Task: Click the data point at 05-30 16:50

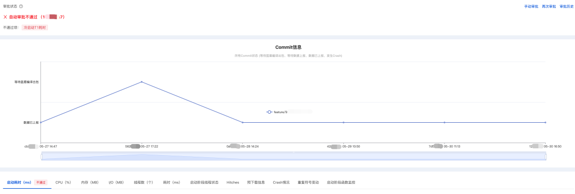Action: [546, 122]
